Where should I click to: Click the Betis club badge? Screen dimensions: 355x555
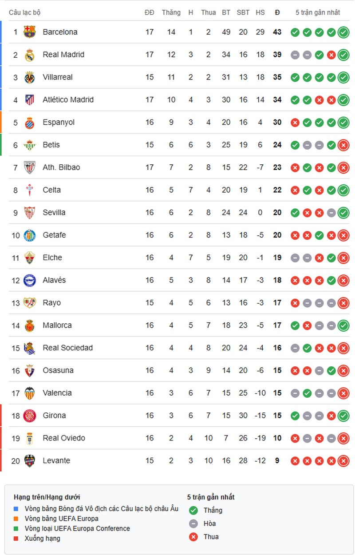click(x=29, y=145)
